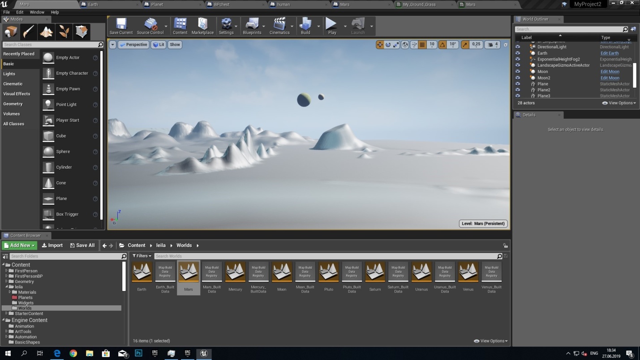Open grid snap value 10 dropdown
The image size is (640, 360).
432,45
